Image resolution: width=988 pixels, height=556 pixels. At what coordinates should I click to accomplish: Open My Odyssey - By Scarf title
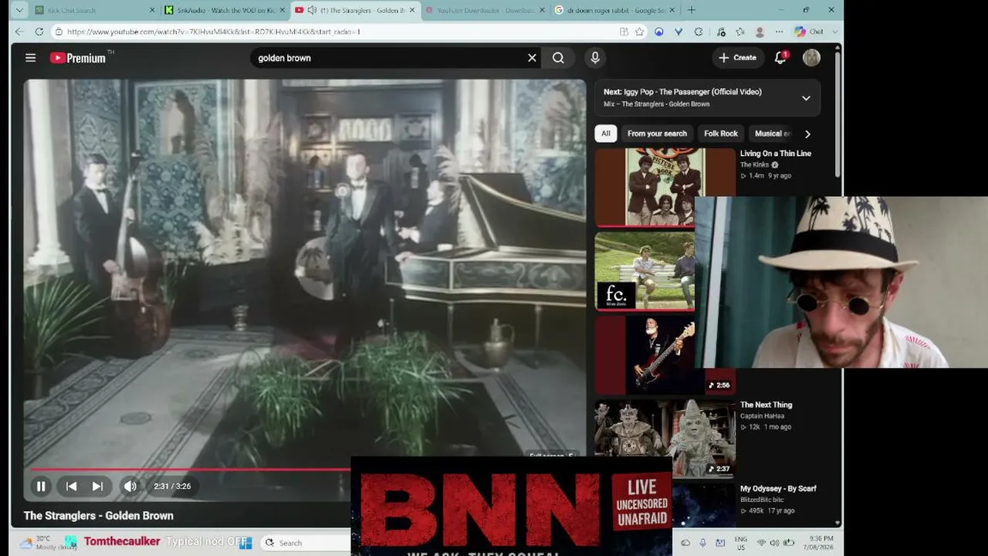(778, 489)
